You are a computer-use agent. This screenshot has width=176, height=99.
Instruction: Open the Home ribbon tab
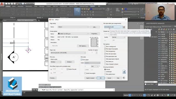coord(8,6)
